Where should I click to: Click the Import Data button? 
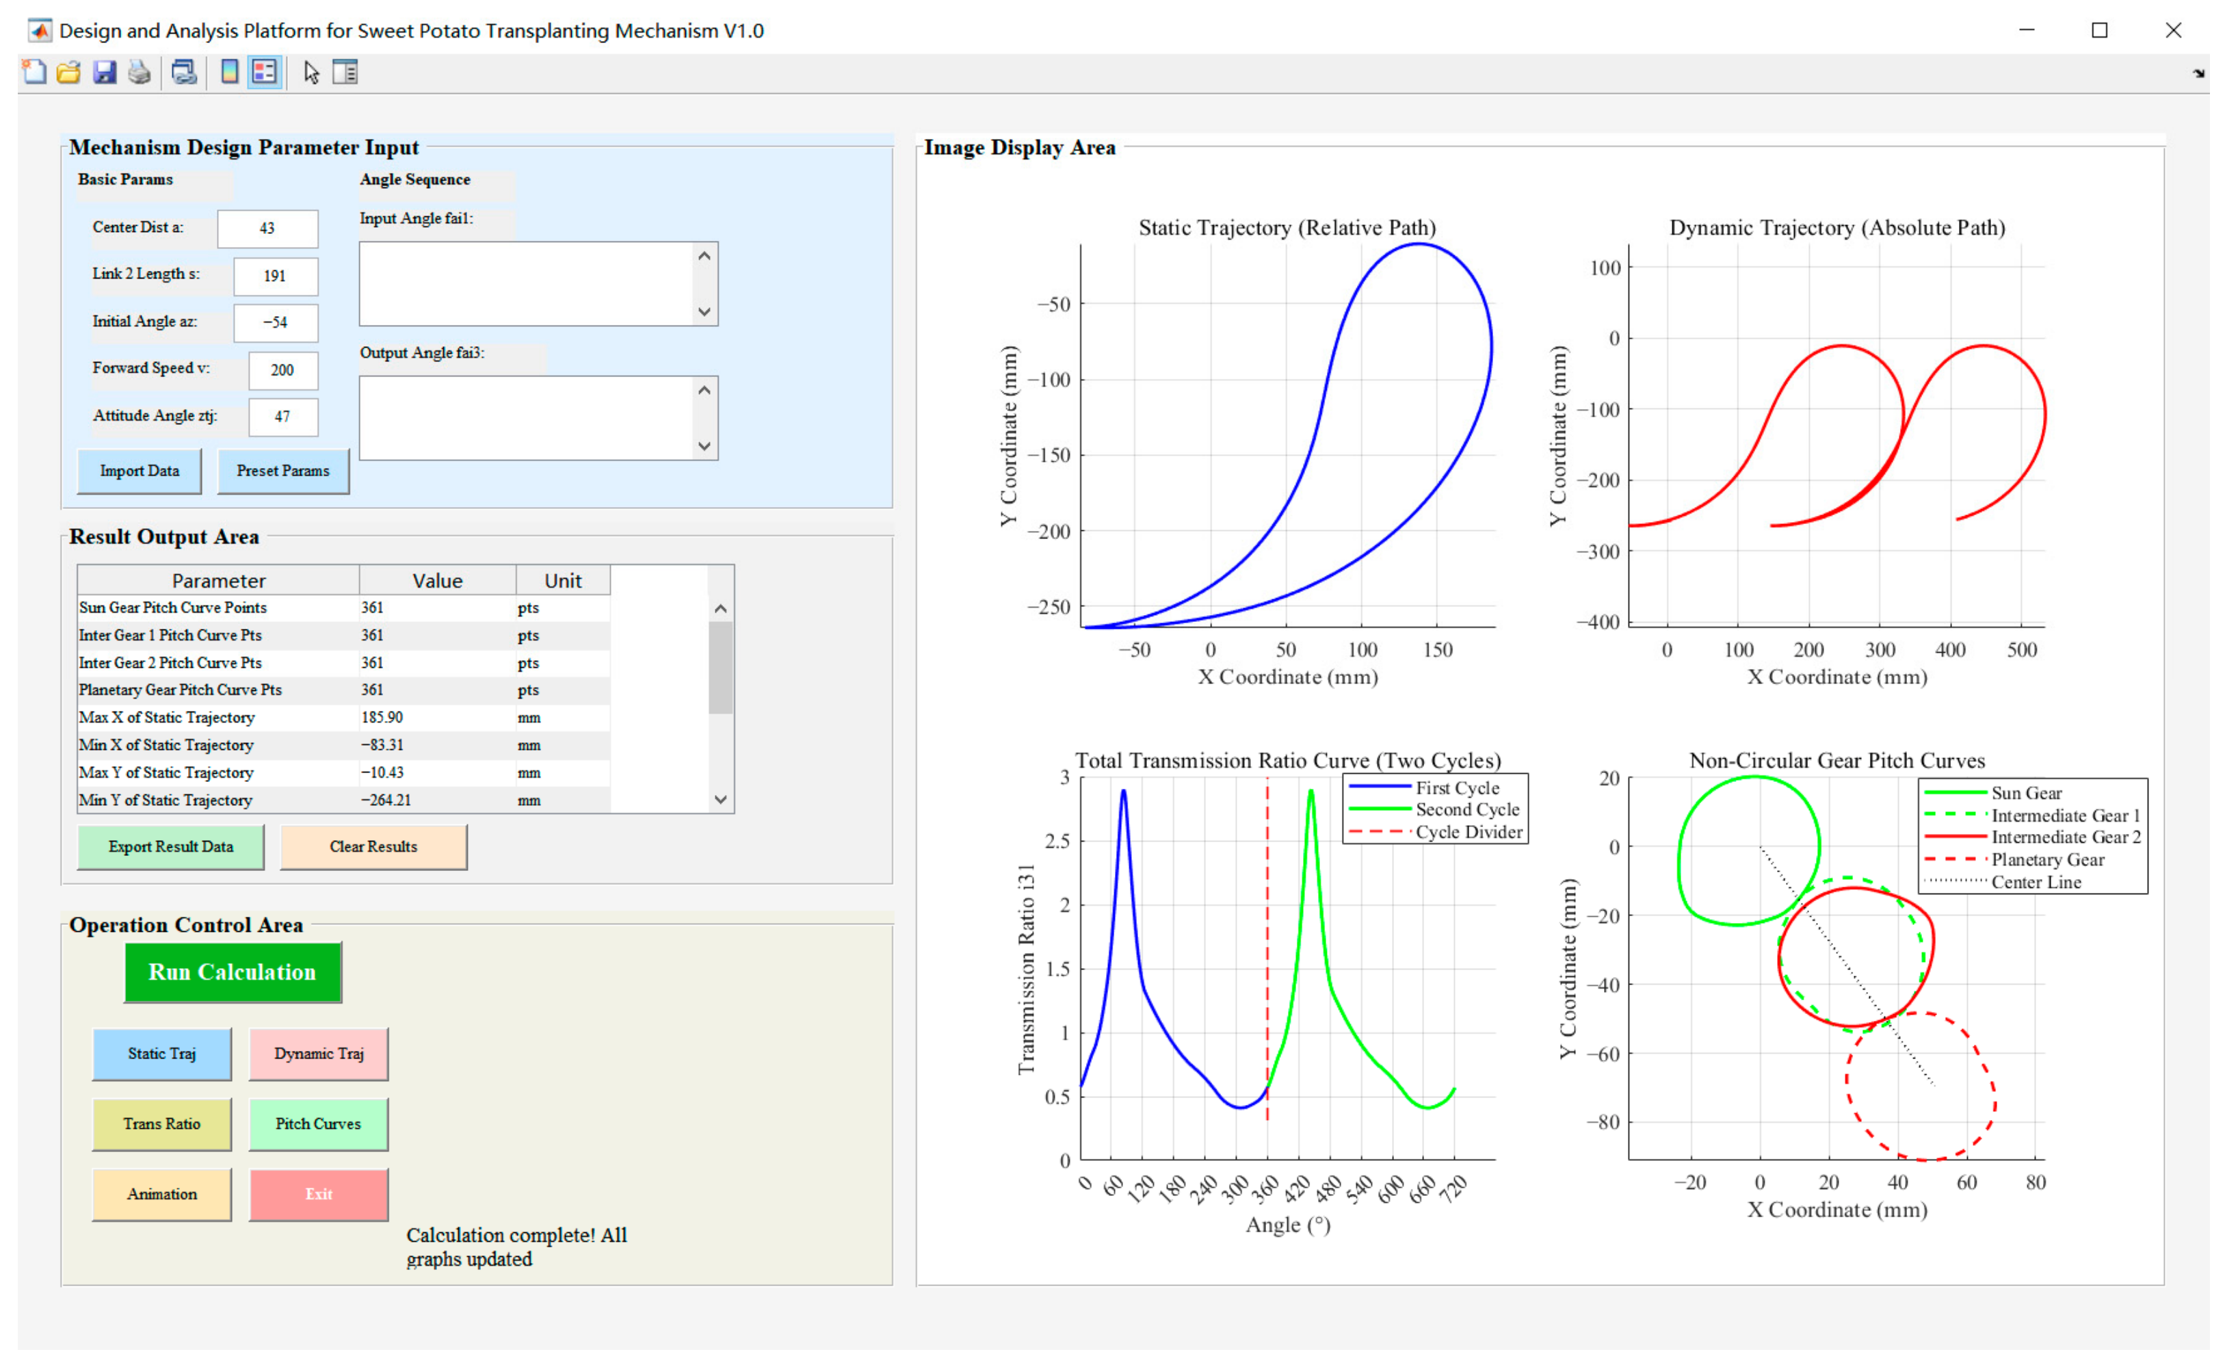click(139, 471)
